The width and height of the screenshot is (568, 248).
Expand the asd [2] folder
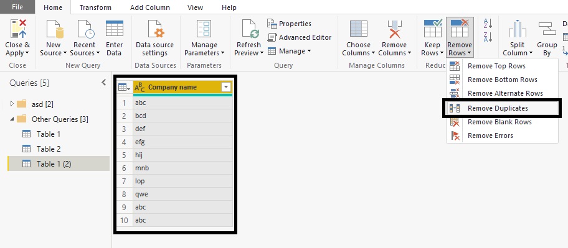[x=12, y=104]
